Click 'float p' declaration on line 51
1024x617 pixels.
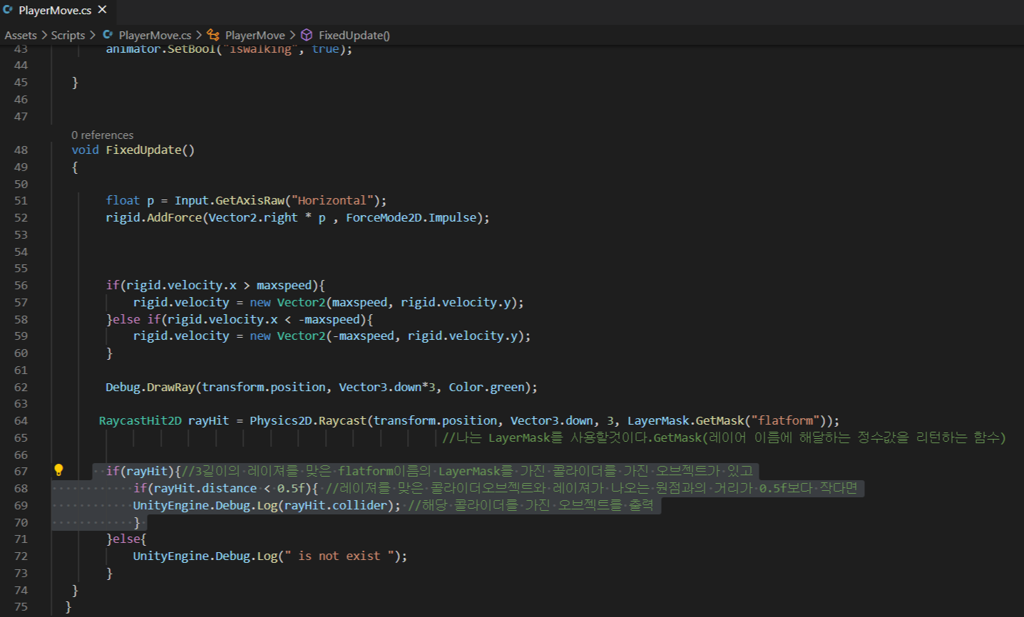click(x=130, y=200)
